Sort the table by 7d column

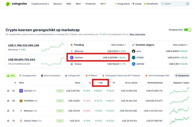pos(114,83)
